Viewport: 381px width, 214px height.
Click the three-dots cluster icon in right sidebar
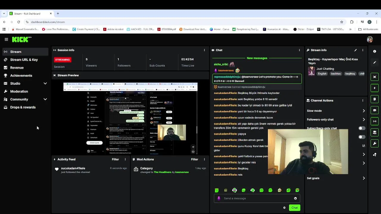click(x=374, y=155)
